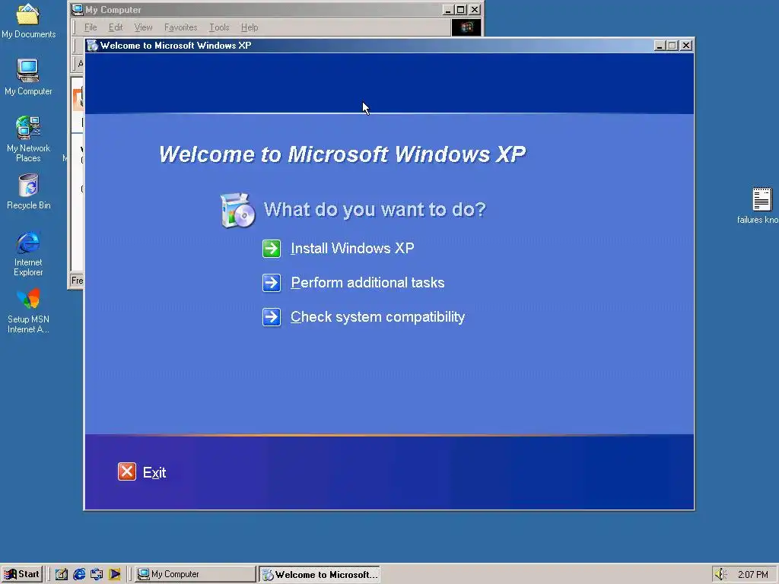Screen dimensions: 779x584
Task: Maximize the My Computer window
Action: click(460, 9)
